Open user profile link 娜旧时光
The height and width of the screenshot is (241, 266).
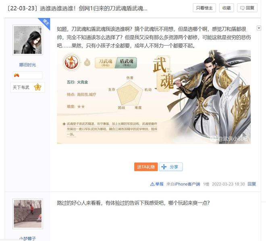(x=27, y=65)
